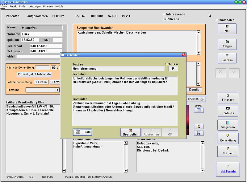
Task: Click the person icon below Archiv
Action: coord(199,126)
